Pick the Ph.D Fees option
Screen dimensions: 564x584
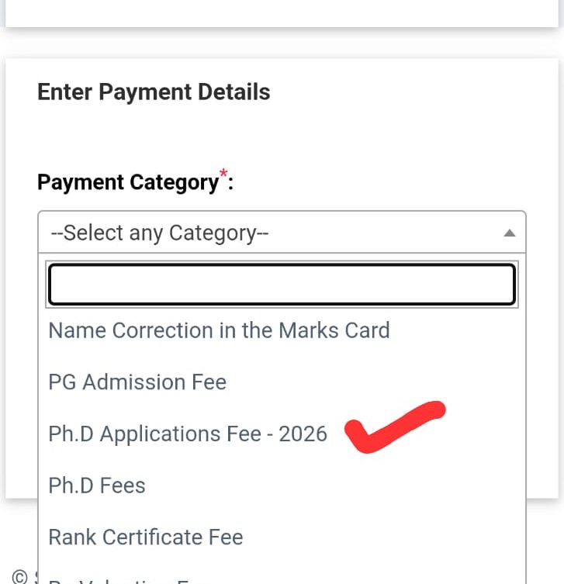[x=97, y=486]
